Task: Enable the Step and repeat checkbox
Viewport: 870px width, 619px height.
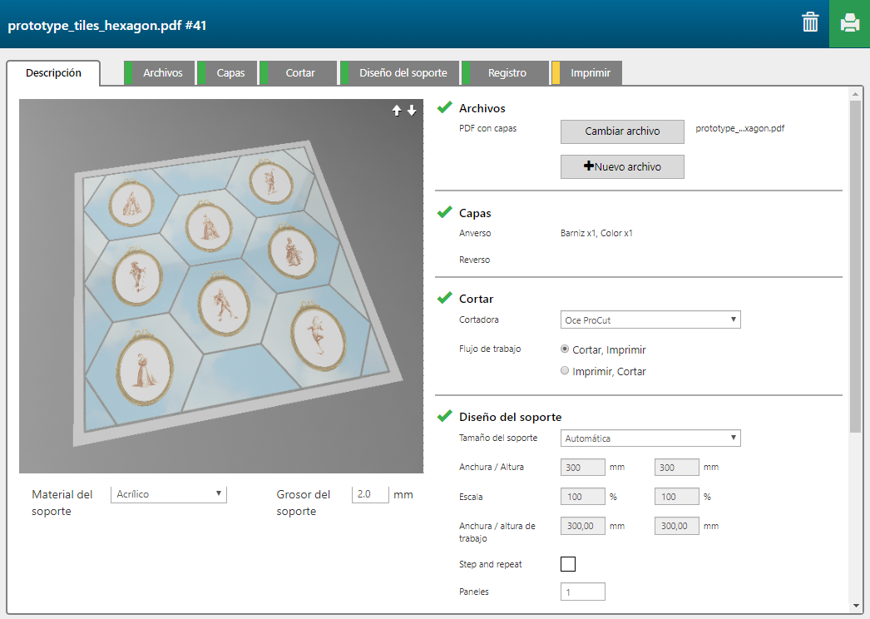Action: (568, 564)
